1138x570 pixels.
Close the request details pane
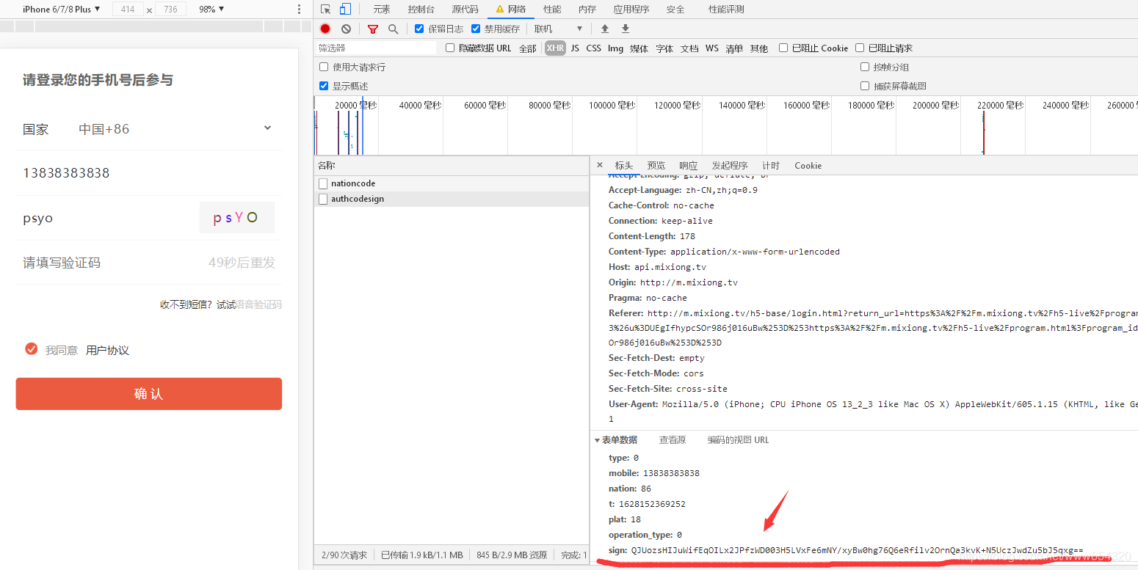pyautogui.click(x=600, y=165)
